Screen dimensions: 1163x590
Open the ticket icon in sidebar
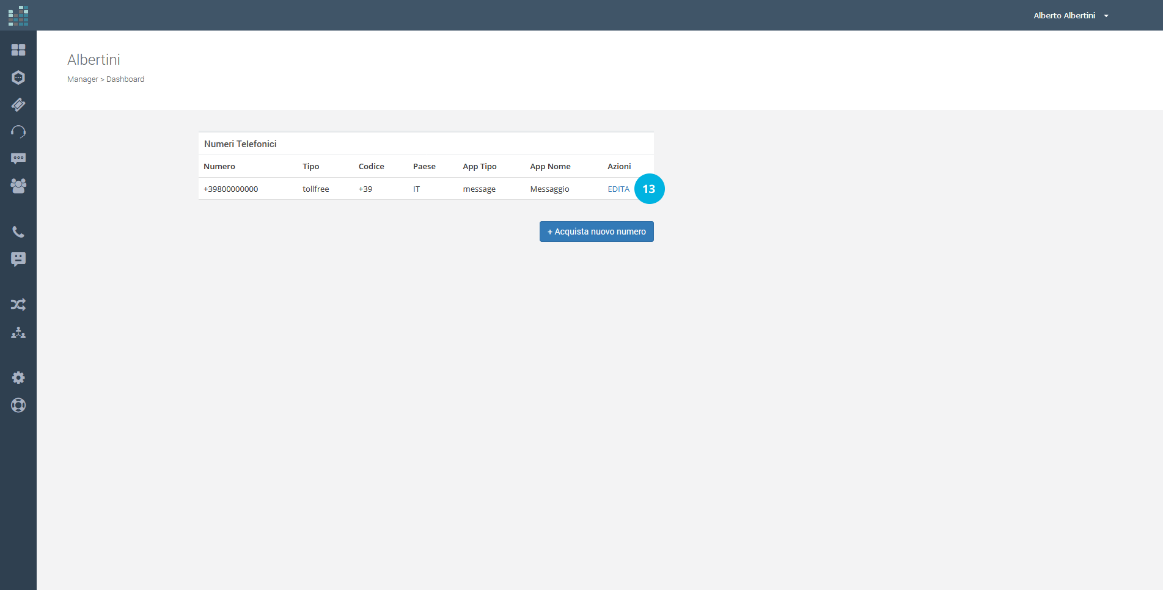[18, 104]
